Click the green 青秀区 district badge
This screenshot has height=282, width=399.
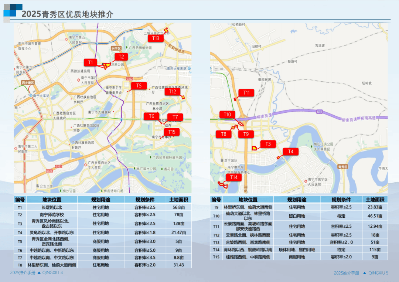point(343,167)
